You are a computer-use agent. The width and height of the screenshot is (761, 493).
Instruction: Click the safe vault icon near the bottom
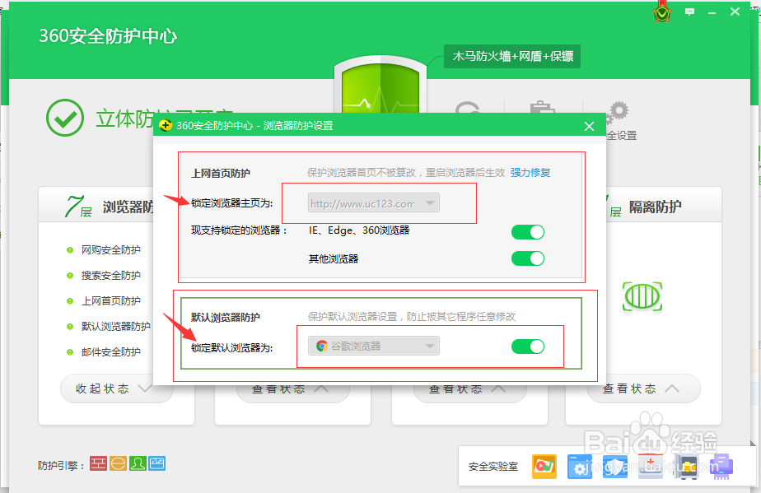685,466
